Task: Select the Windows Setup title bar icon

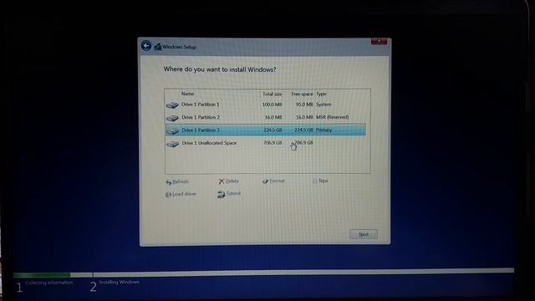Action: click(158, 47)
